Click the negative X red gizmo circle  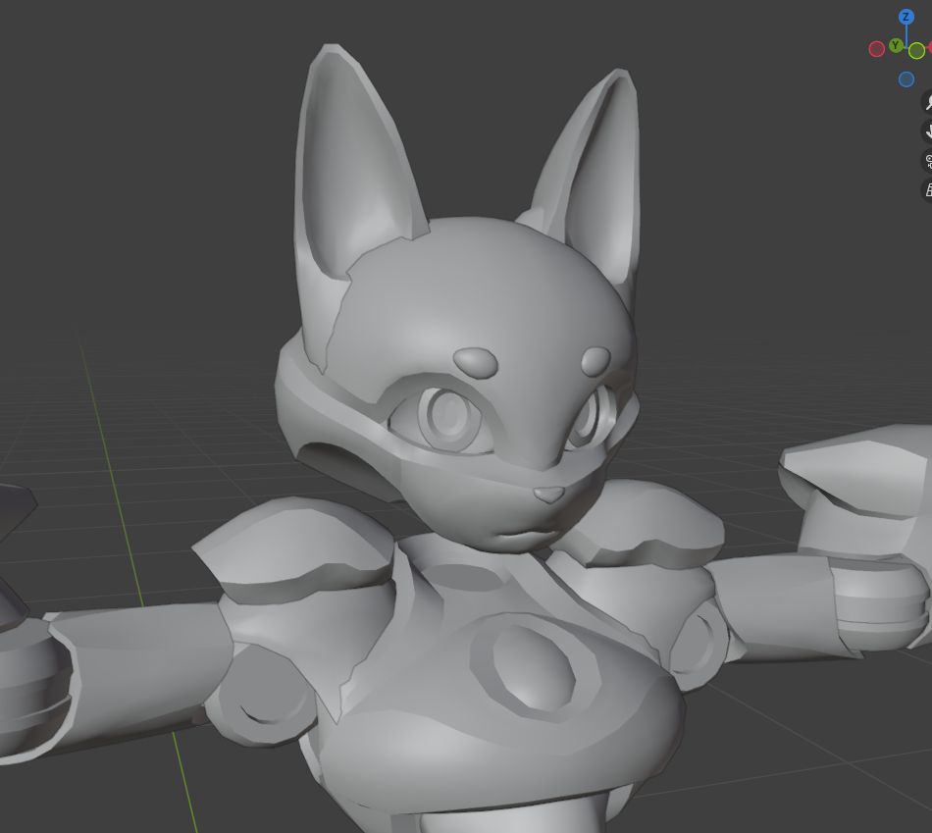[x=877, y=49]
